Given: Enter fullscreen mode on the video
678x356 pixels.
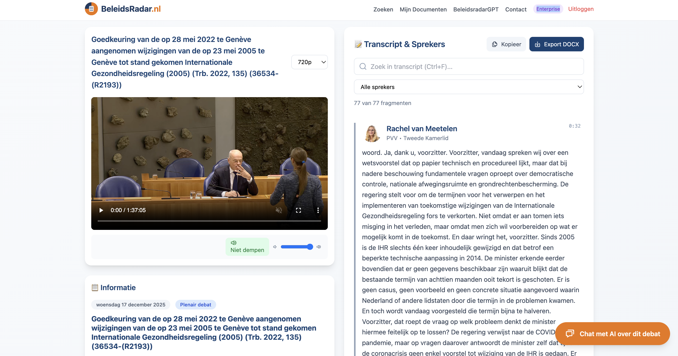Looking at the screenshot, I should pyautogui.click(x=298, y=210).
